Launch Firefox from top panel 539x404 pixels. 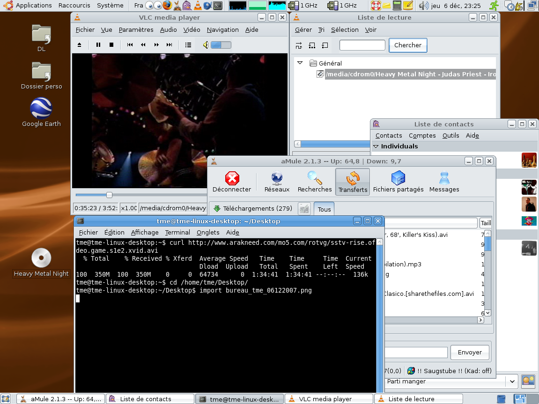pos(167,5)
